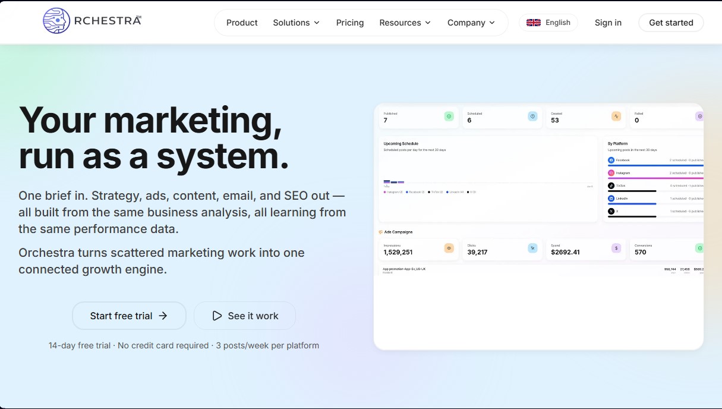722x409 pixels.
Task: Click the purple Failed icon
Action: [699, 117]
